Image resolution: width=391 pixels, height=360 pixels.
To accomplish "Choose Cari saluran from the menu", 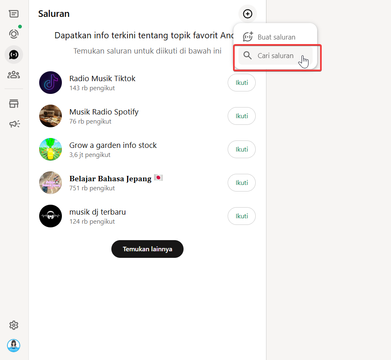I will (x=276, y=56).
